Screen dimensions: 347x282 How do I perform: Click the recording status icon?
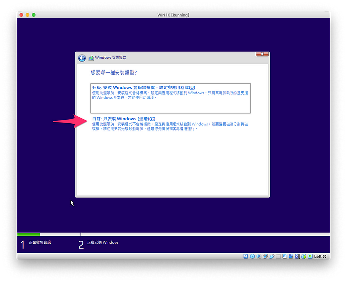pos(291,256)
